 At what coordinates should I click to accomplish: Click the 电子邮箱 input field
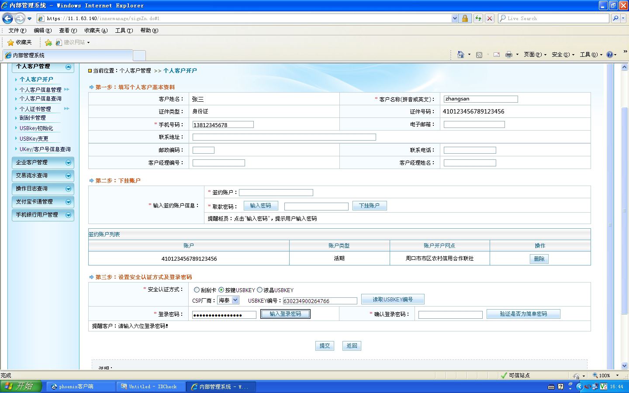click(x=474, y=124)
